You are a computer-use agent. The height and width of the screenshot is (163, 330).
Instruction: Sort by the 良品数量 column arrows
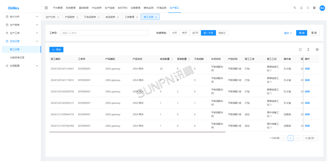tap(172, 59)
